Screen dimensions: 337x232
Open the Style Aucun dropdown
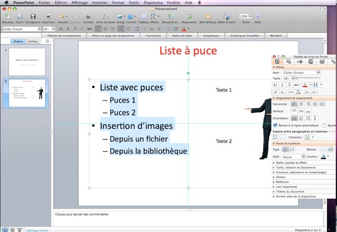(294, 157)
